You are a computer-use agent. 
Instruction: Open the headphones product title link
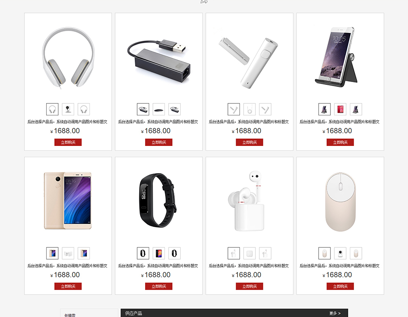(68, 122)
